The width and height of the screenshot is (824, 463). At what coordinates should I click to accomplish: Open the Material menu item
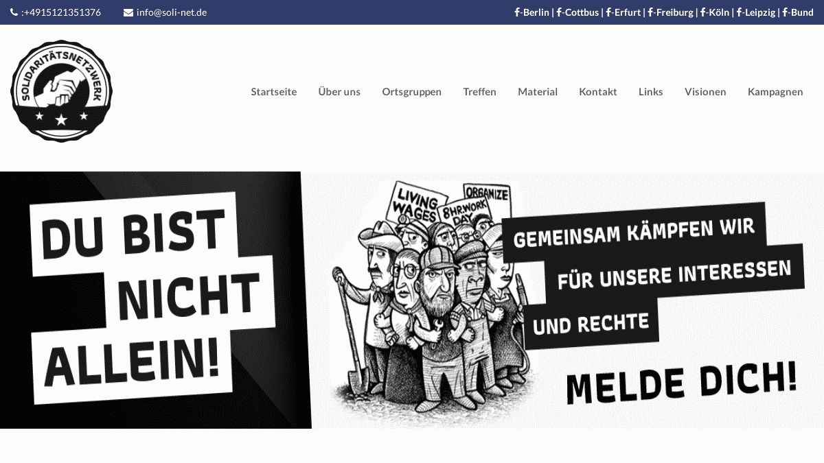[x=538, y=91]
